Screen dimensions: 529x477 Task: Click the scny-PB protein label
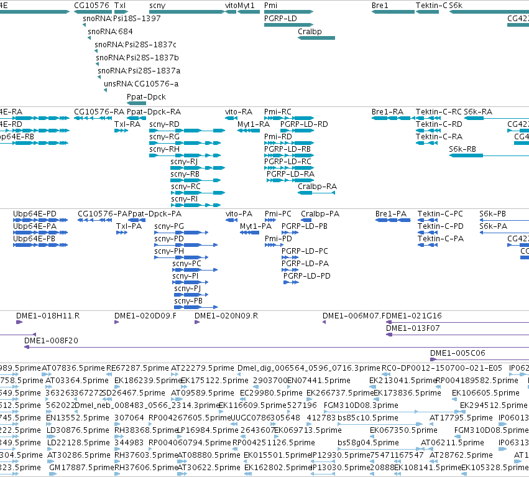tap(188, 301)
